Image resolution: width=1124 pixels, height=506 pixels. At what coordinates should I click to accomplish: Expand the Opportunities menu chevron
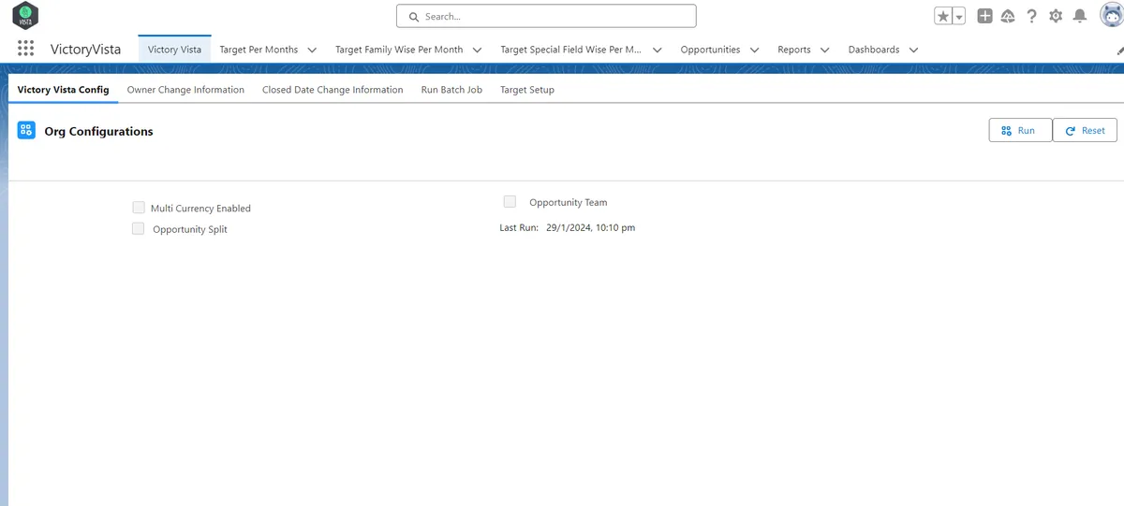pos(755,50)
